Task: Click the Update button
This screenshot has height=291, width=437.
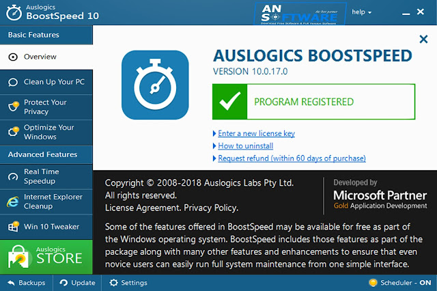Action: pos(77,283)
